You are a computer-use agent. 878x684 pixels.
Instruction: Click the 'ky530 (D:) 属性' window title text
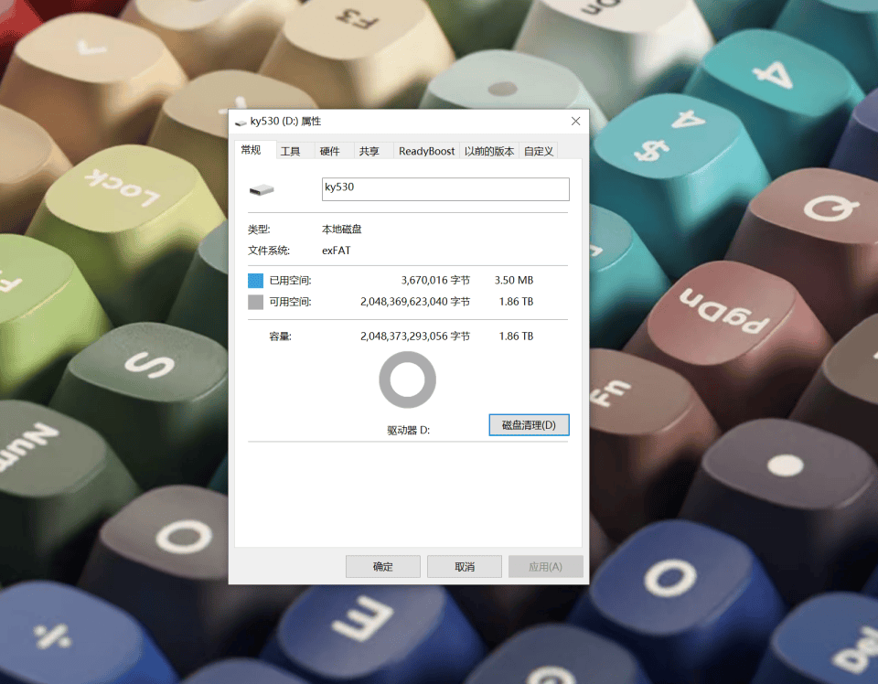[x=285, y=122]
